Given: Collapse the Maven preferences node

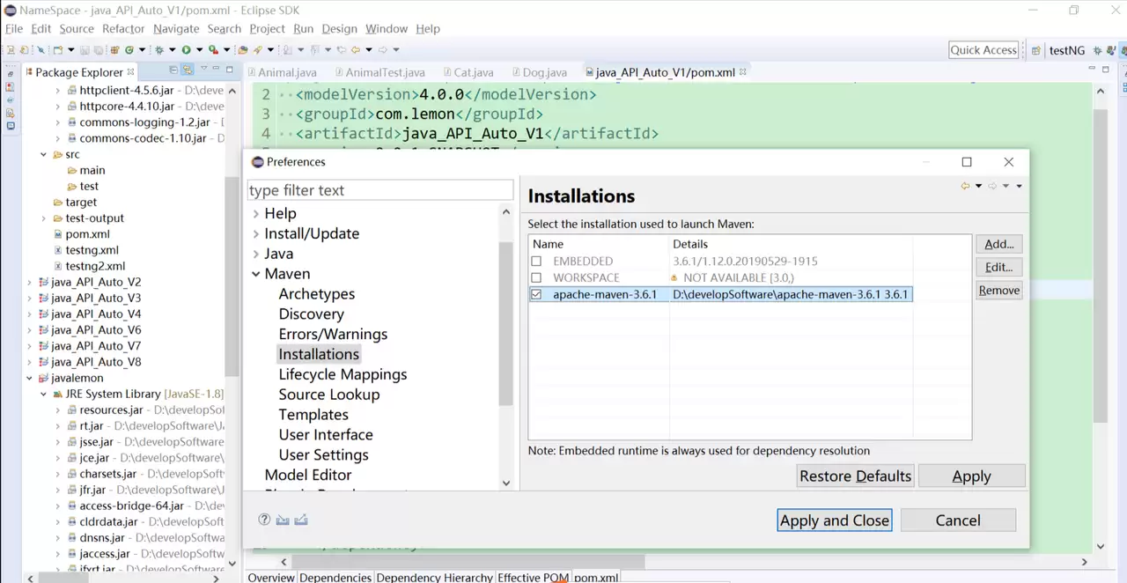Looking at the screenshot, I should click(x=255, y=274).
